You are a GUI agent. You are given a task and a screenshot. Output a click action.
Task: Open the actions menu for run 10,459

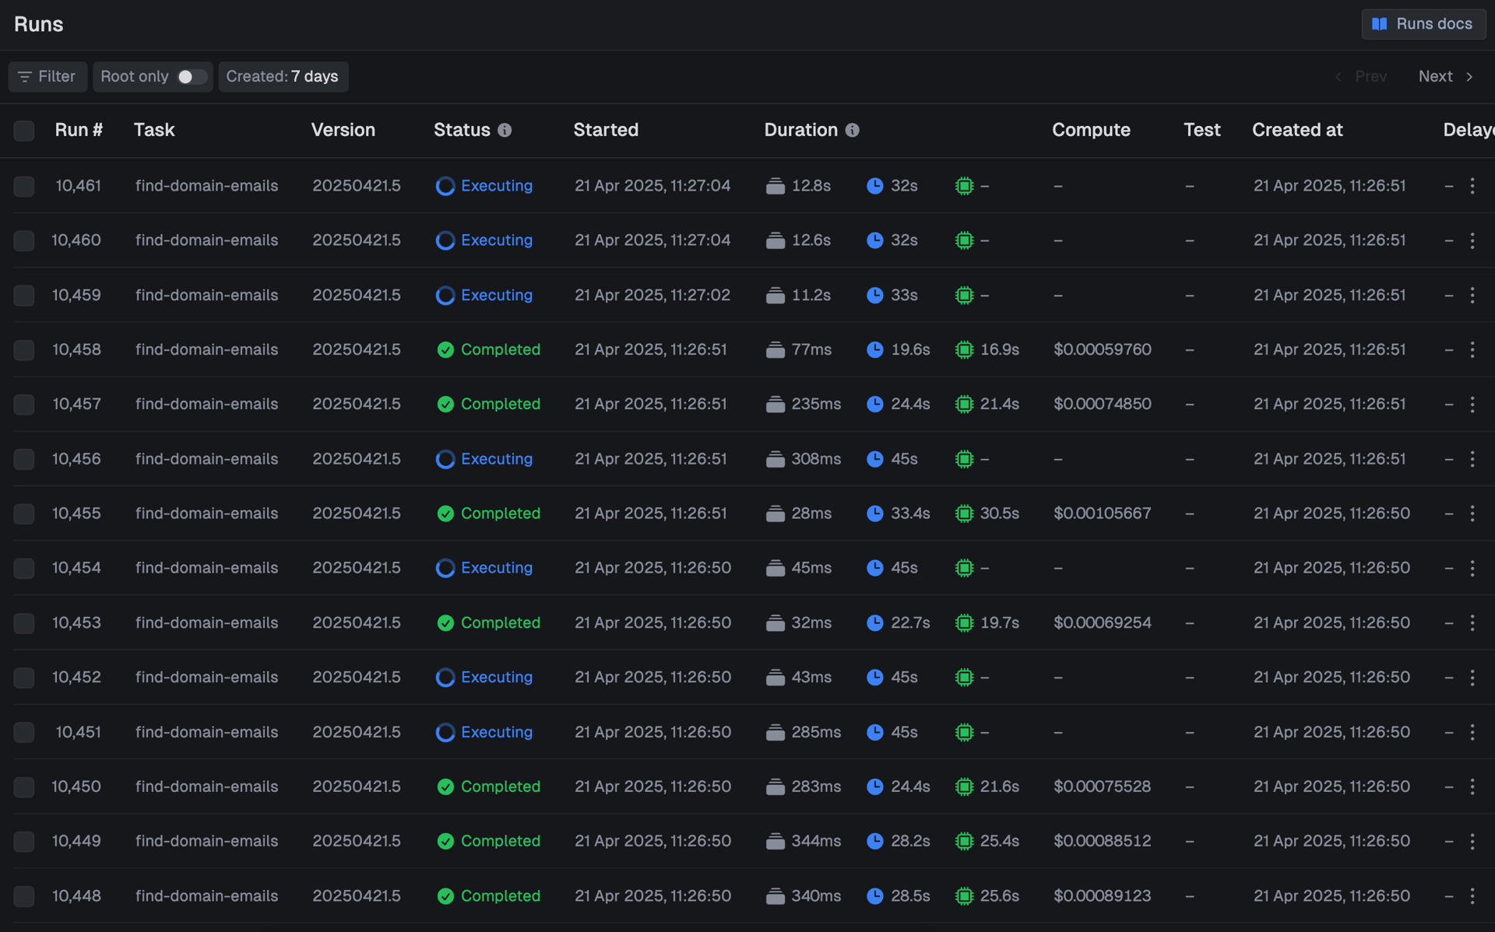tap(1472, 295)
